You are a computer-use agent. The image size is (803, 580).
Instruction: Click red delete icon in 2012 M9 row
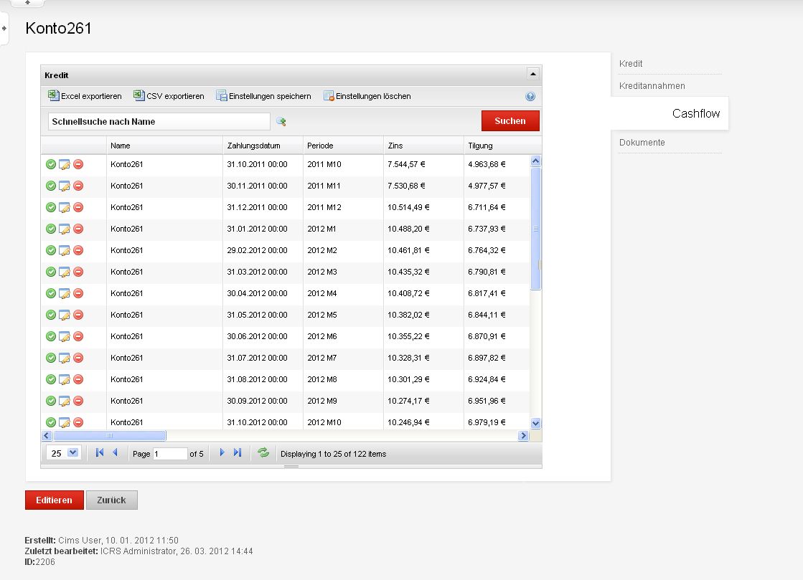78,401
